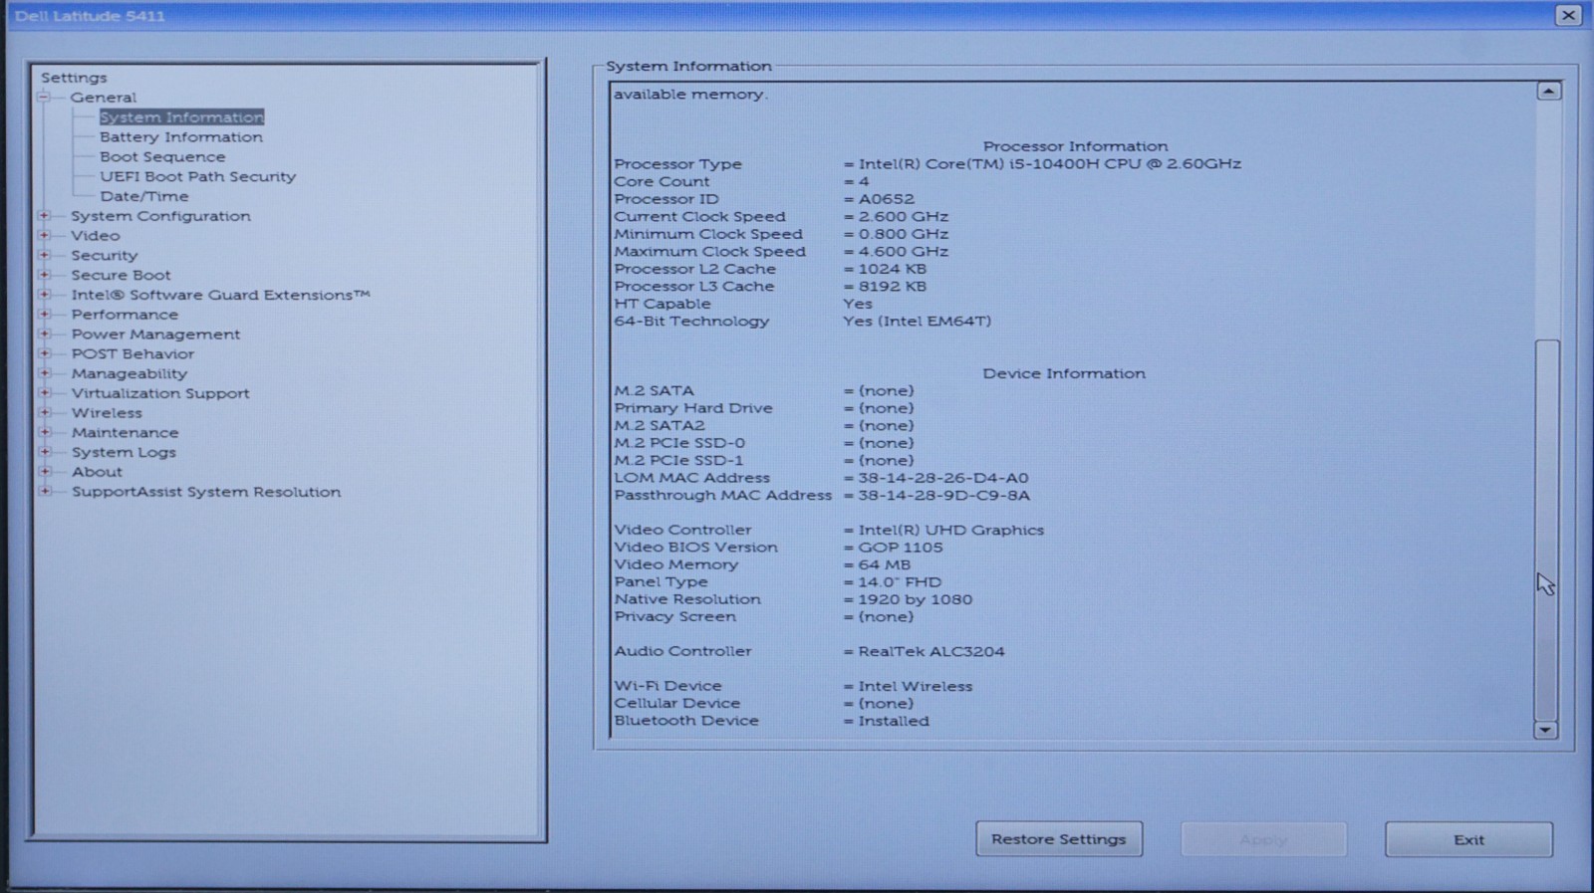The height and width of the screenshot is (893, 1594).
Task: Expand the Manageability node
Action: (44, 373)
